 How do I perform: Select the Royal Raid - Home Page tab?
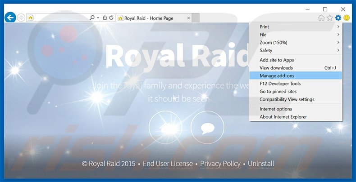154,18
